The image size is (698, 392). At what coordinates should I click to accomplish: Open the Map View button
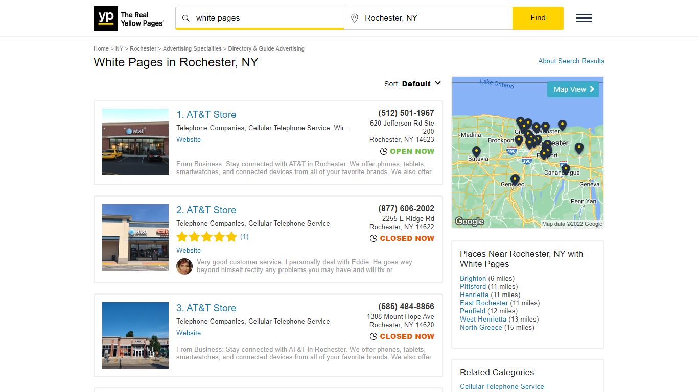pyautogui.click(x=573, y=89)
